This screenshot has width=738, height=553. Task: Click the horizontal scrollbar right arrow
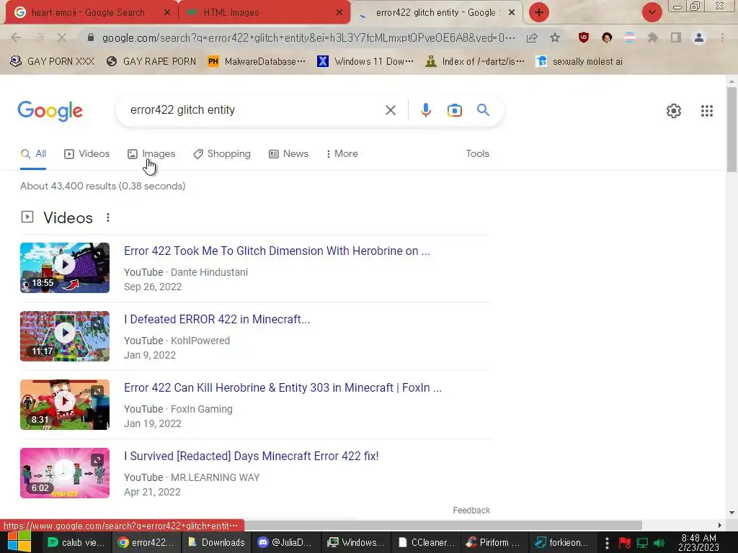[x=720, y=525]
